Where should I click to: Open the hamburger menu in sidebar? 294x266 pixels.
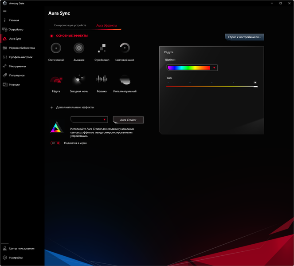coord(5,11)
